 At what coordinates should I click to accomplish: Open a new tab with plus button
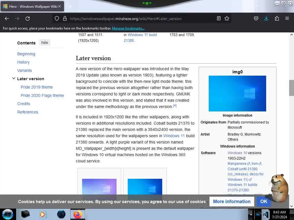(70, 7)
